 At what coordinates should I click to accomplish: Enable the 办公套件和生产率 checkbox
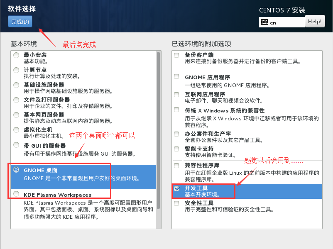(176, 134)
